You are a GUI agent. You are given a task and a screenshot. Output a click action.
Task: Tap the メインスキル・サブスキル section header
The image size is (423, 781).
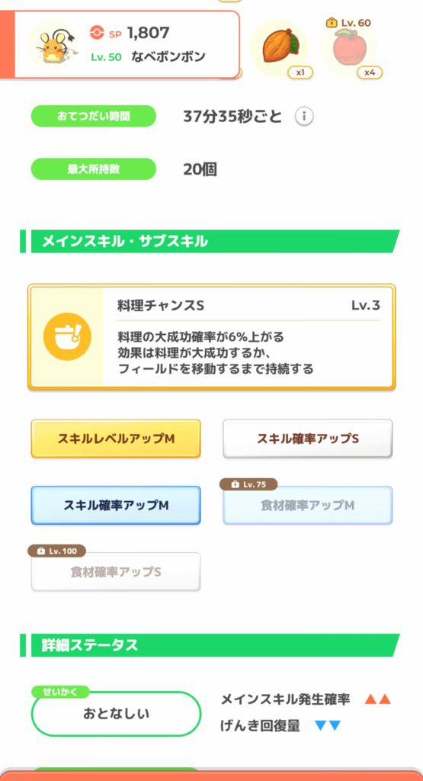210,242
